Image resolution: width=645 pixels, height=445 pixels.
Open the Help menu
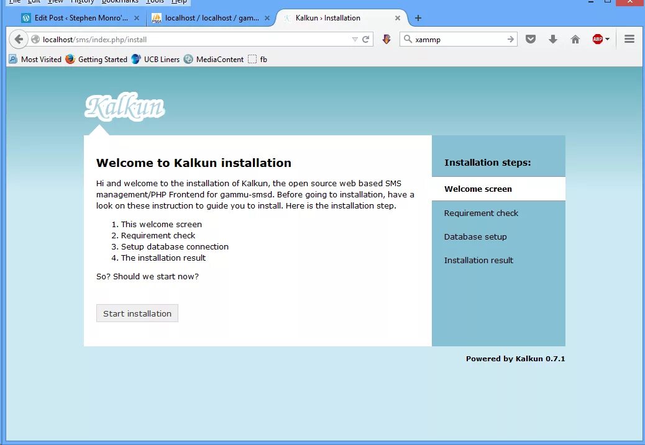pos(179,2)
